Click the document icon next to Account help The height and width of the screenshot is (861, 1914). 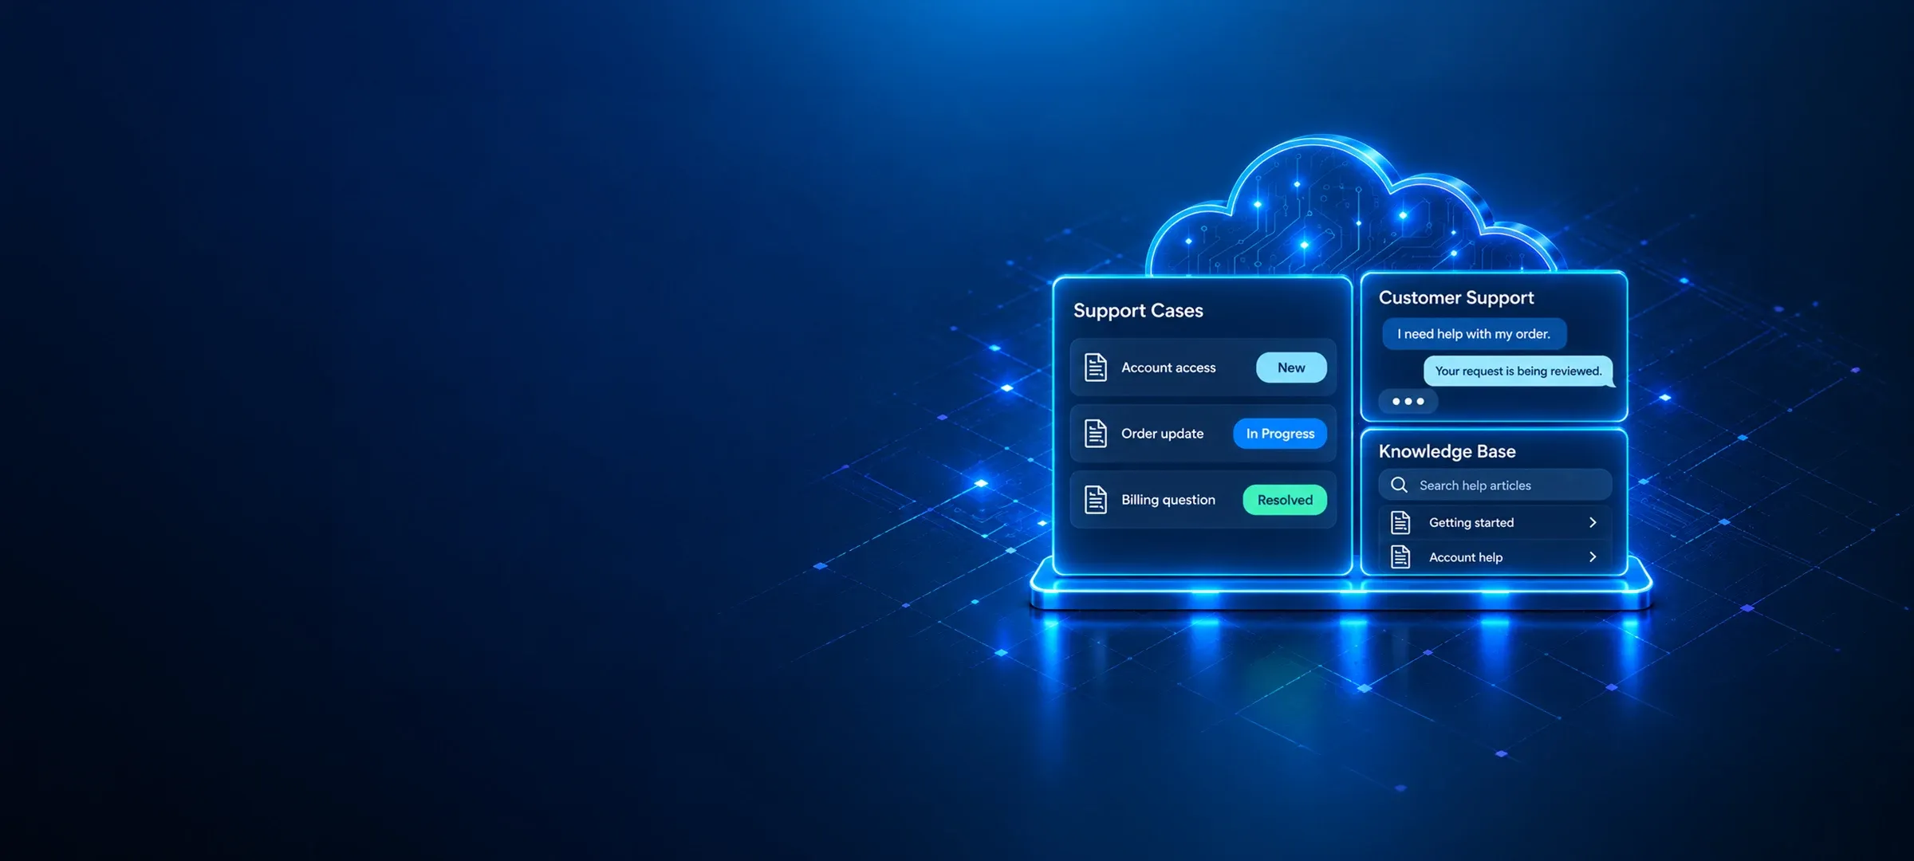1400,556
